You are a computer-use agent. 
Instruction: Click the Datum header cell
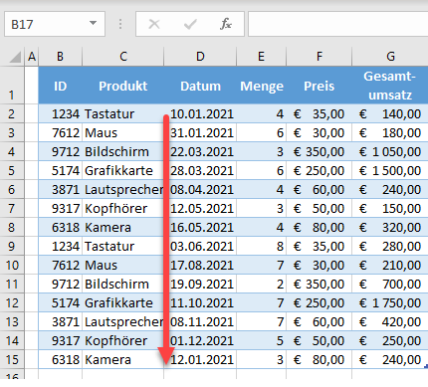tap(200, 86)
